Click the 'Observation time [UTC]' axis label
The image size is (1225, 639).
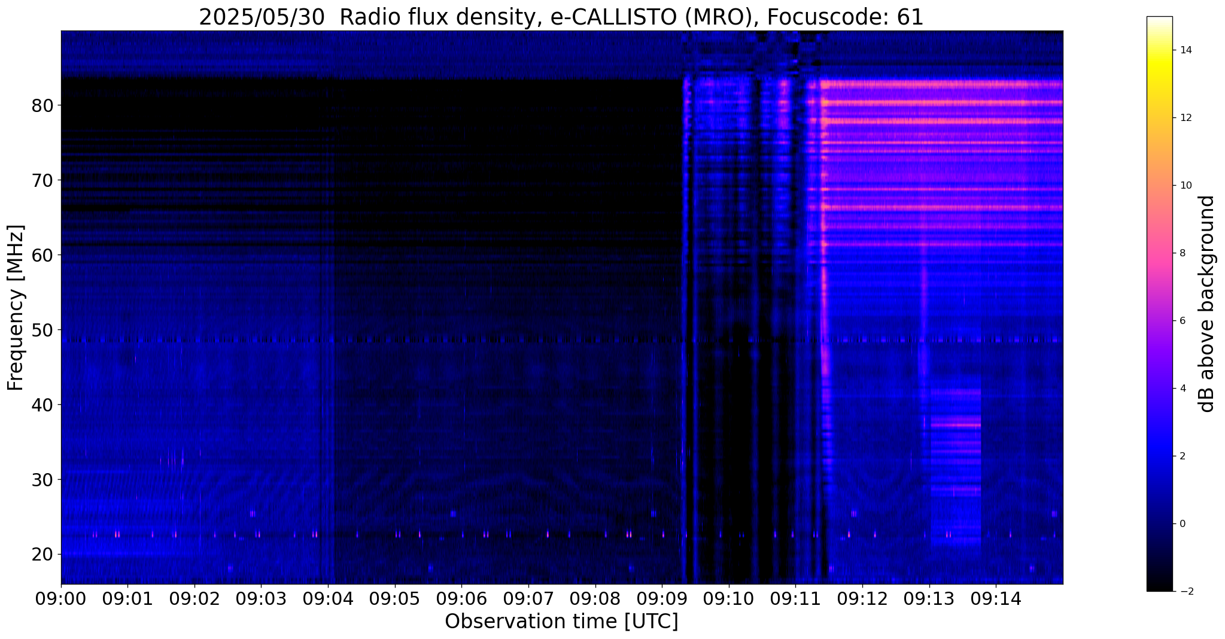coord(561,622)
